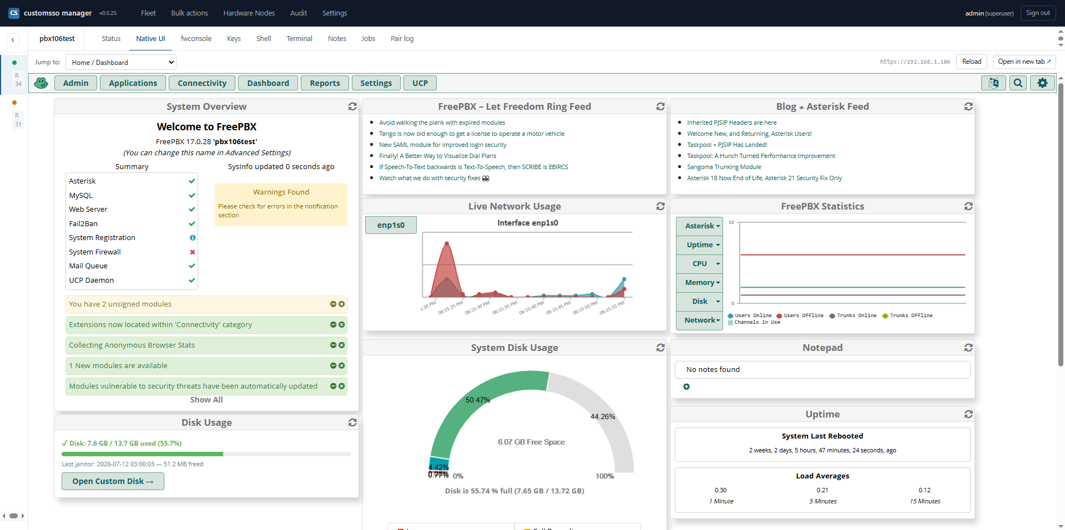Open Hardware Nodes in top navigation

point(249,13)
